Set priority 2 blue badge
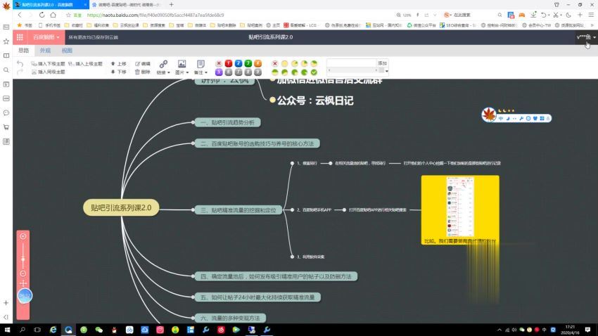 [x=238, y=63]
